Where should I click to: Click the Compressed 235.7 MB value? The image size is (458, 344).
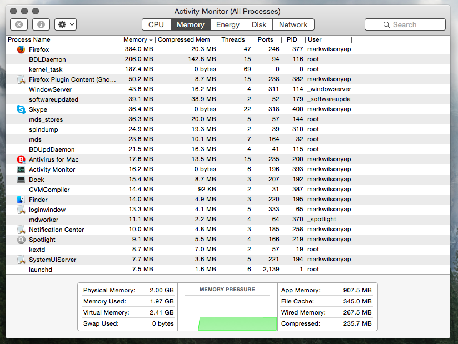click(357, 323)
